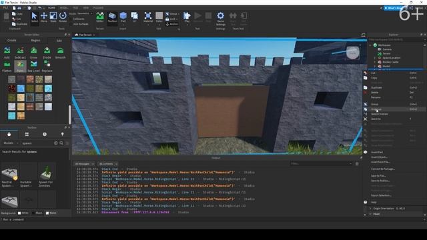Open the All Messages filter dropdown
The height and width of the screenshot is (240, 427).
click(x=85, y=164)
